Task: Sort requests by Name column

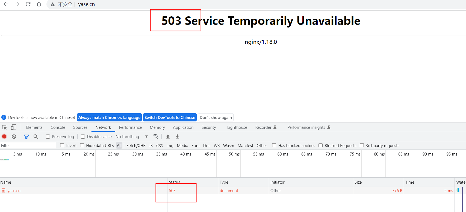Action: pyautogui.click(x=84, y=182)
